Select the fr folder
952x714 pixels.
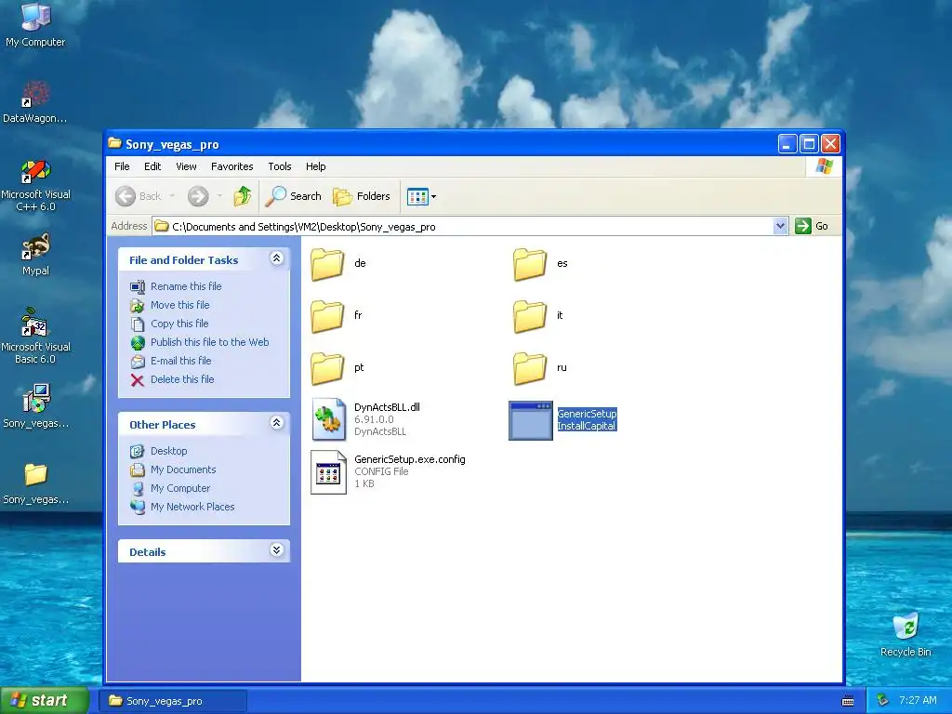[x=328, y=316]
